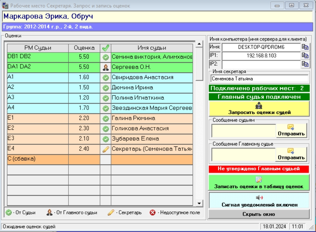Click the secretary name input field

[x=259, y=79]
